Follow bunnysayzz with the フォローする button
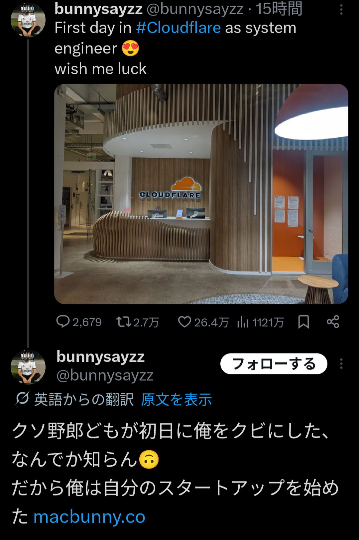This screenshot has height=540, width=359. pyautogui.click(x=274, y=364)
